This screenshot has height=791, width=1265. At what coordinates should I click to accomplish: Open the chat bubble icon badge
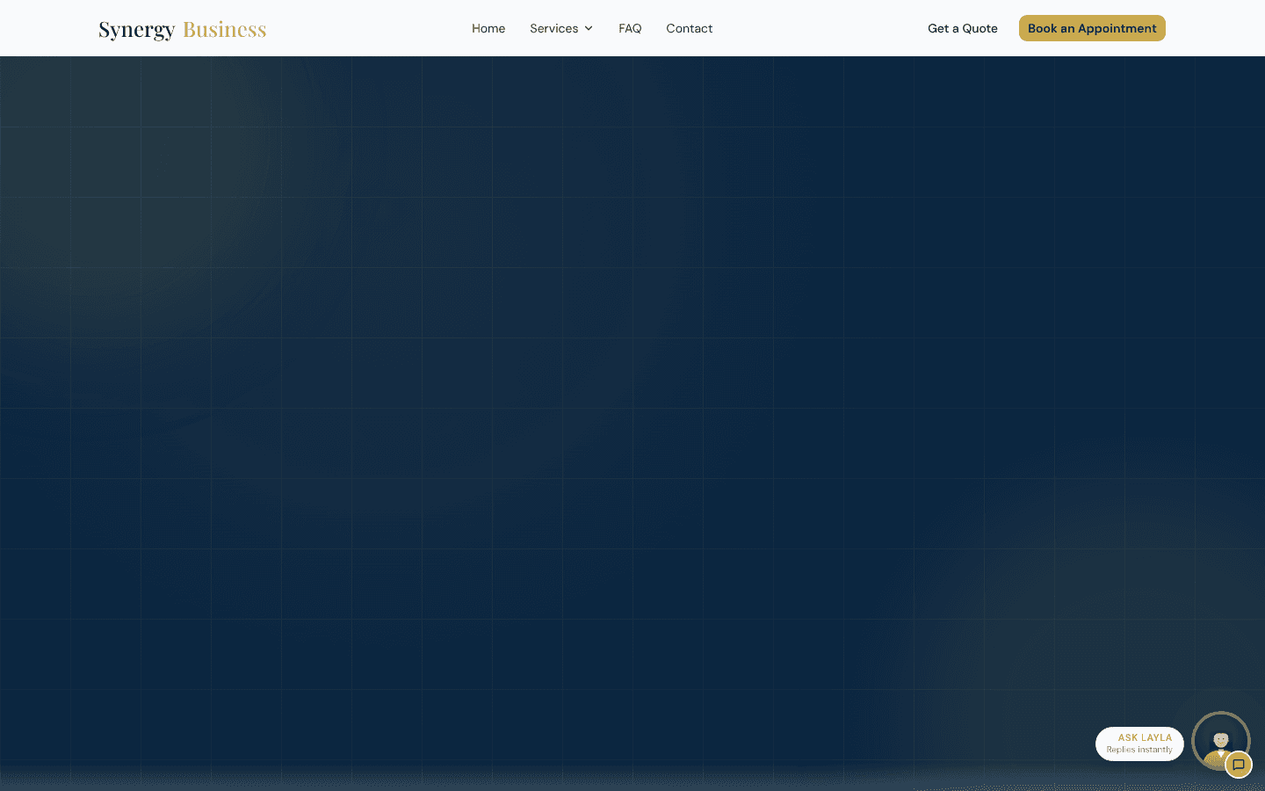[x=1239, y=765]
